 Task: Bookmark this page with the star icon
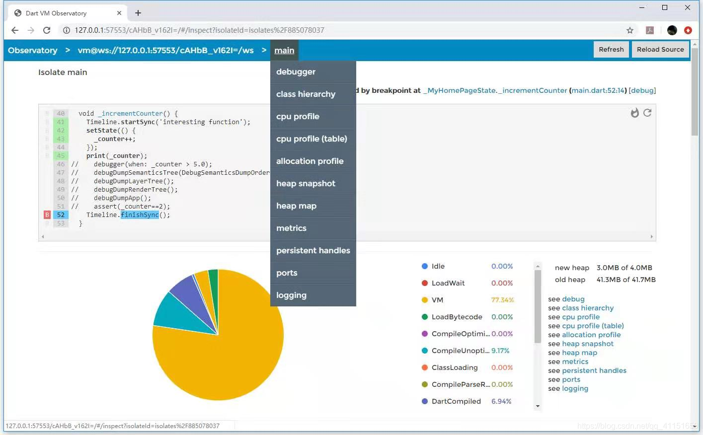tap(630, 30)
